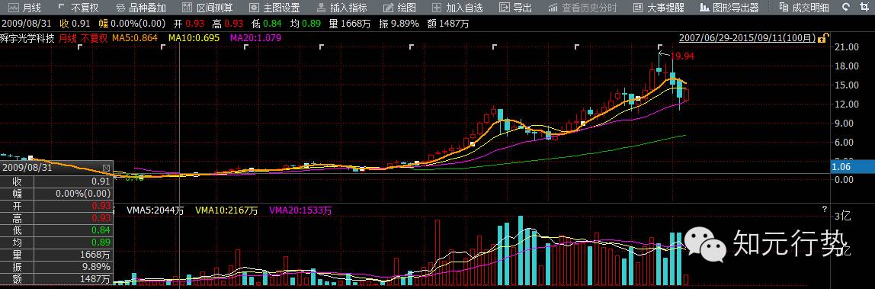Screen dimensions: 875x289
Task: Select the VMA5:2044万 volume label
Action: [155, 210]
